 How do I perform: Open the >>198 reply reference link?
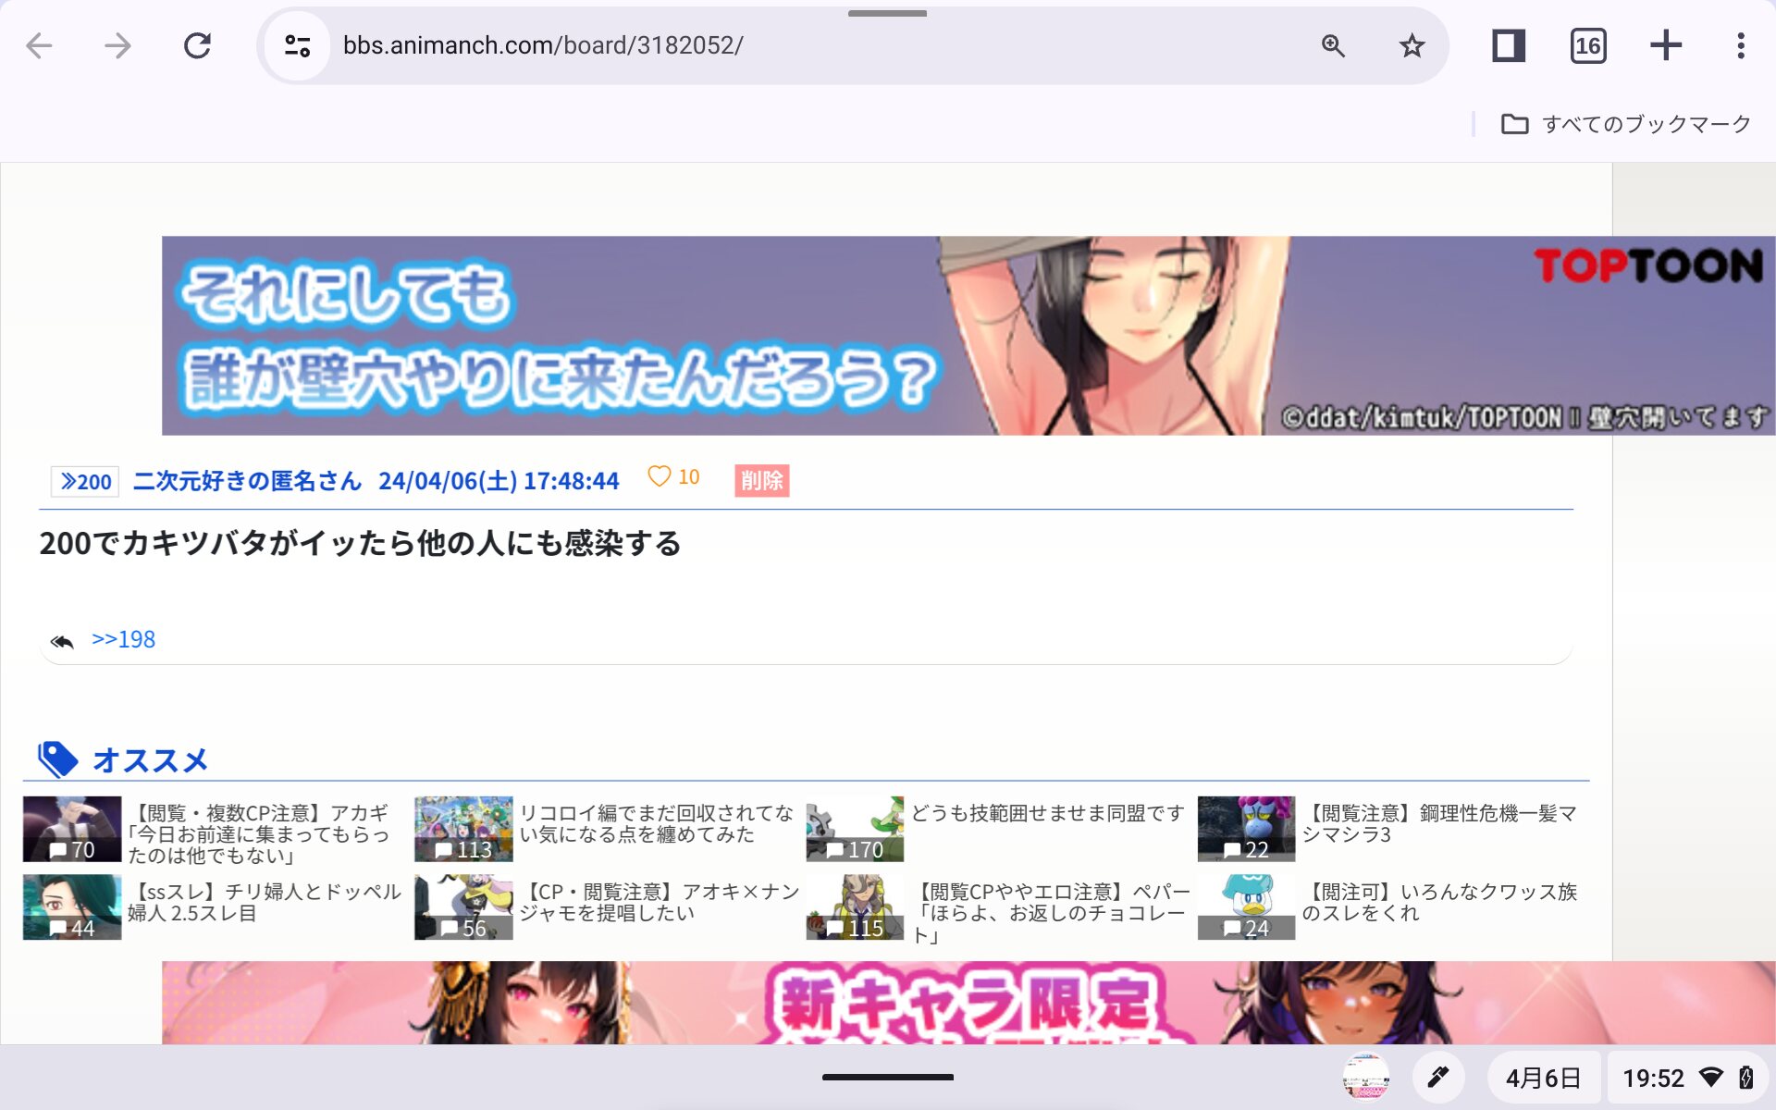[x=123, y=639]
